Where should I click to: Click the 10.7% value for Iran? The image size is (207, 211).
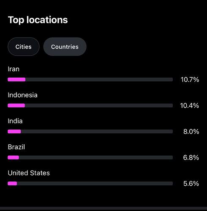point(190,80)
